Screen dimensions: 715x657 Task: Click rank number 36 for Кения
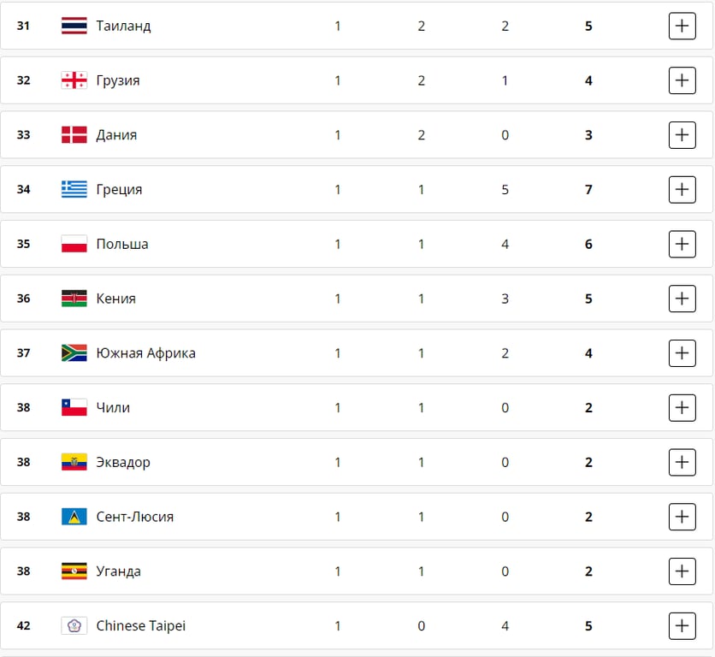23,299
